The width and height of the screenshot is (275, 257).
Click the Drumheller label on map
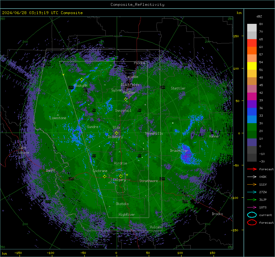click(179, 151)
